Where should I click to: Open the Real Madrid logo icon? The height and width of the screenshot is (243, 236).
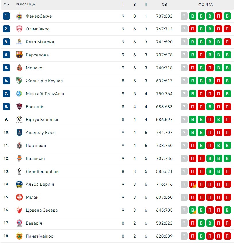pyautogui.click(x=19, y=42)
